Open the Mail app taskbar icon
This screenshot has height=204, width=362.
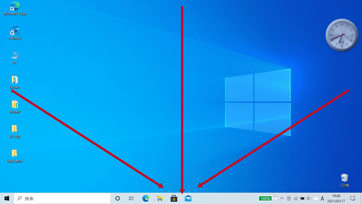pyautogui.click(x=188, y=198)
